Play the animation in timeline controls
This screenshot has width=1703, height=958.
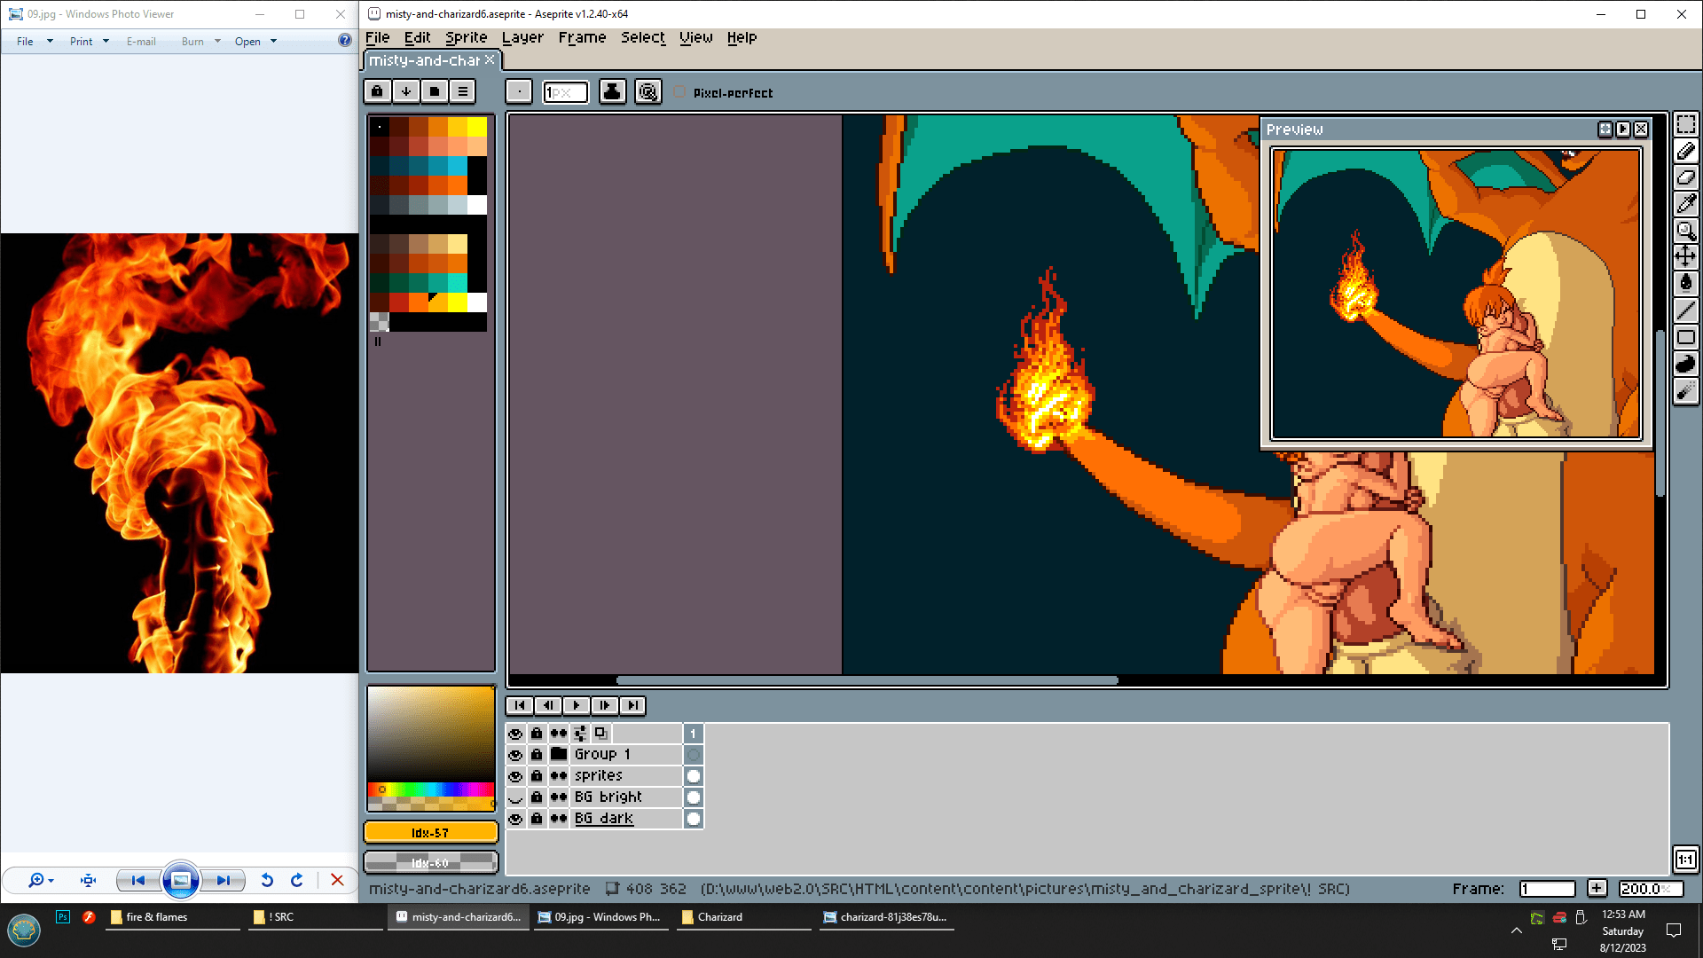576,705
